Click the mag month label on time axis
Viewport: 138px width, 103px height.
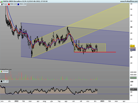(x=44, y=101)
